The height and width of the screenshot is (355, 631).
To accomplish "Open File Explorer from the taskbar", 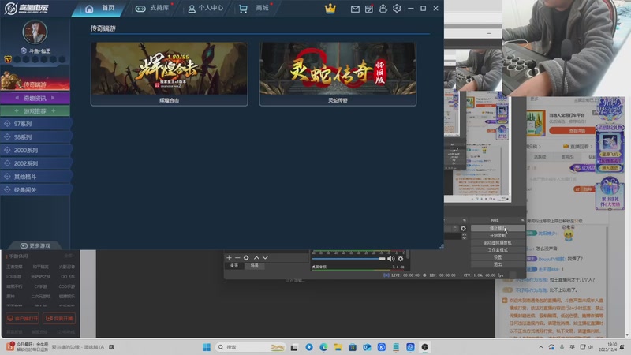I will [338, 347].
